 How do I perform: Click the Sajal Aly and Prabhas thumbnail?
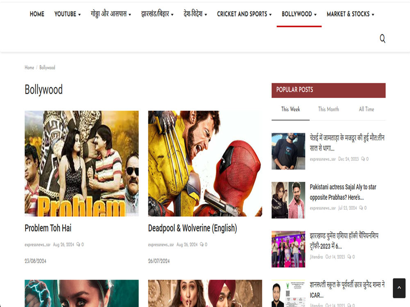(x=288, y=200)
